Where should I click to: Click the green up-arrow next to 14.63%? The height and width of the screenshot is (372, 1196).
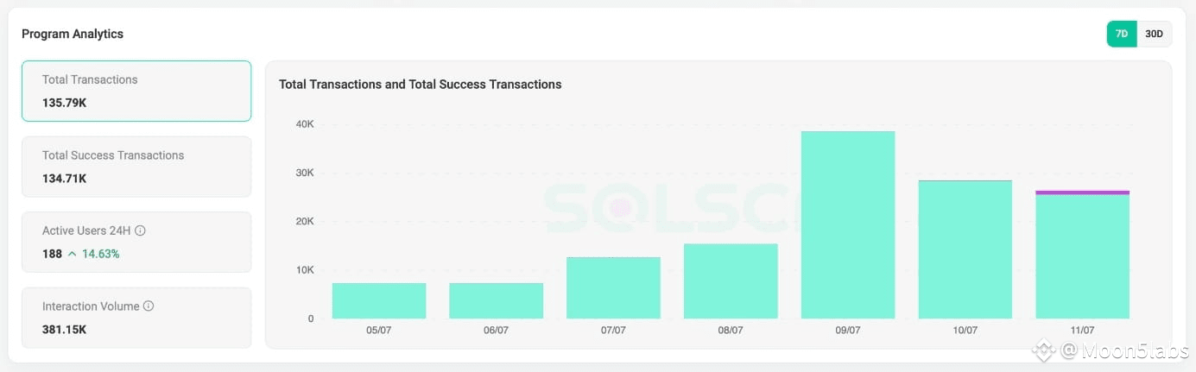coord(73,254)
